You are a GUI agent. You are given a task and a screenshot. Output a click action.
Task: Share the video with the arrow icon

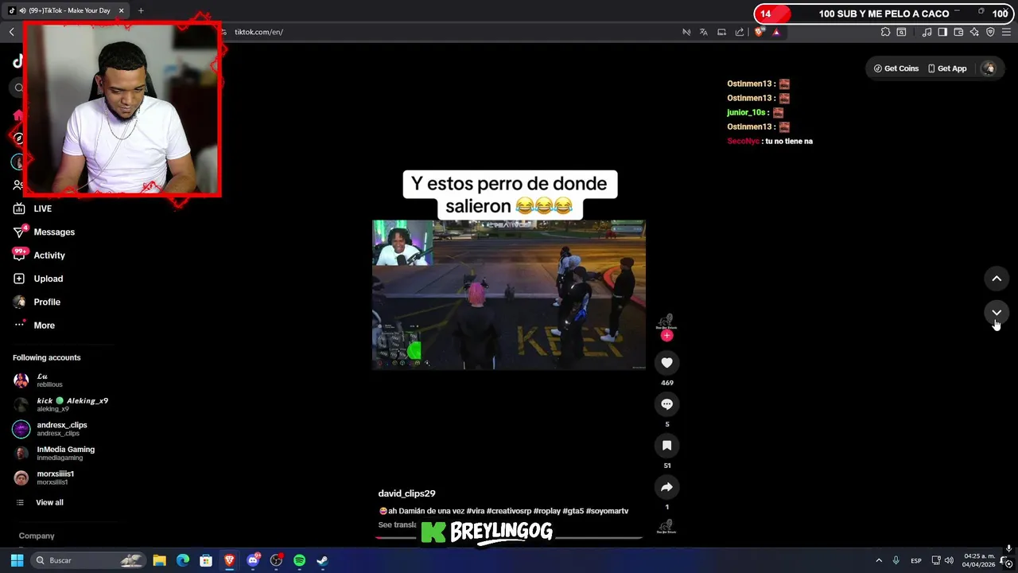coord(666,487)
